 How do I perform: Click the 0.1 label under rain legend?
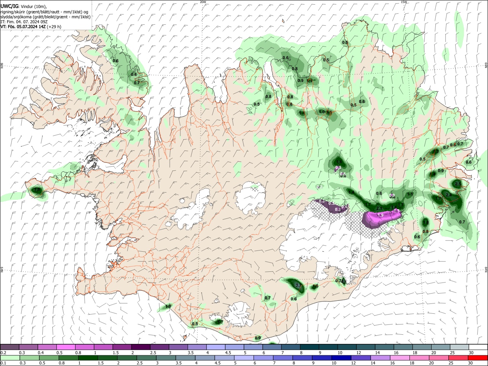3,363
